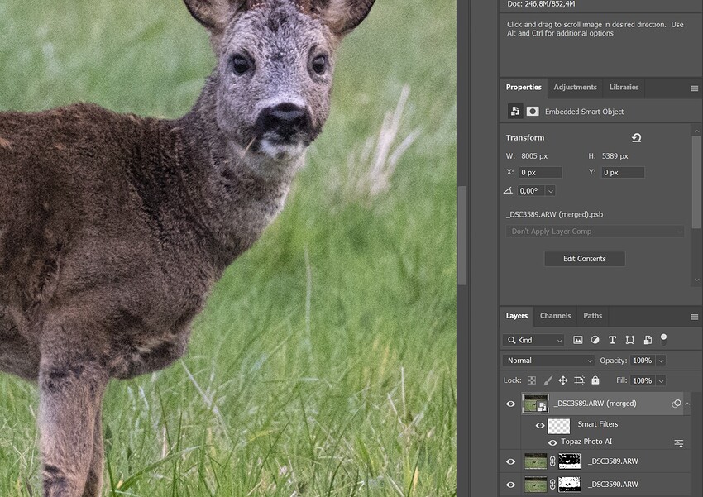Open the Properties panel menu icon

click(694, 88)
